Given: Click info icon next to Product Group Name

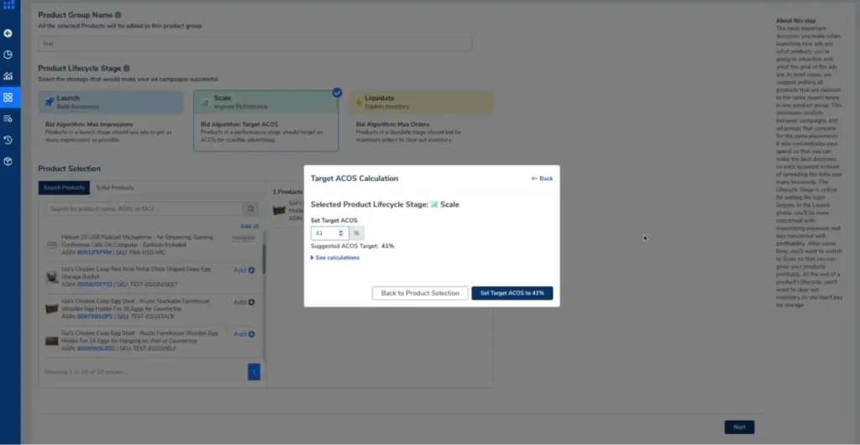Looking at the screenshot, I should (118, 15).
